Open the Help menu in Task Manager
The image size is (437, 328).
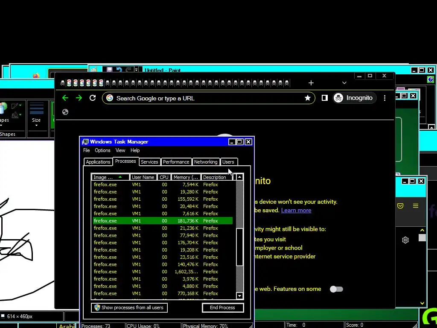pos(135,150)
